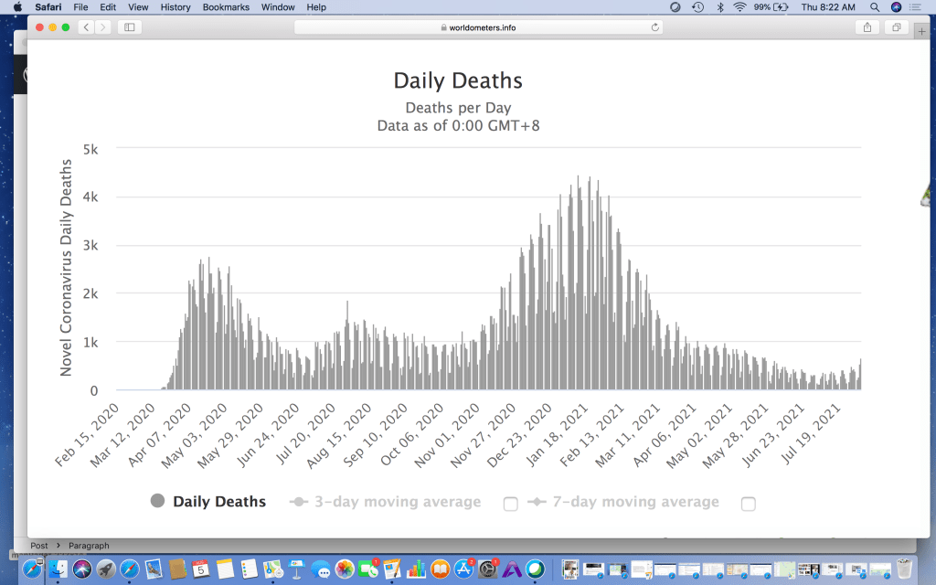
Task: Open the Bookmarks menu
Action: click(225, 7)
